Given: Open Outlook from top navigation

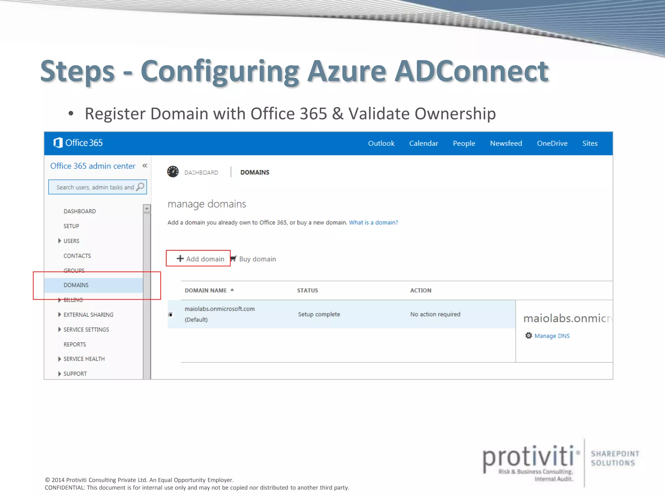Looking at the screenshot, I should click(381, 143).
